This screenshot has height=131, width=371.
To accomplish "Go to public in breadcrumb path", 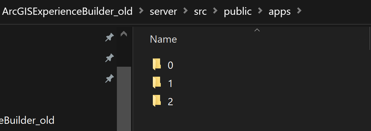I will pos(238,12).
